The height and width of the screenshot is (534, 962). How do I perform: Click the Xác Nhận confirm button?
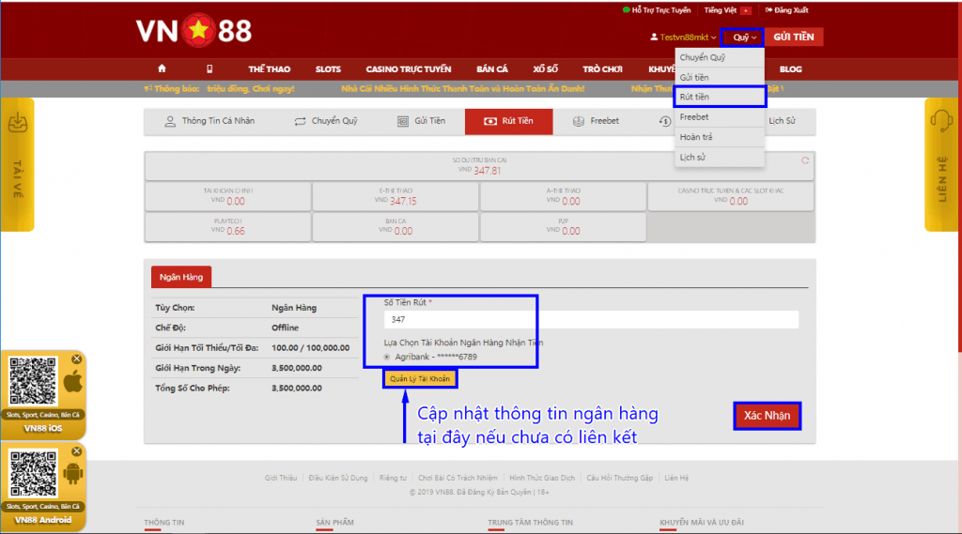coord(767,416)
